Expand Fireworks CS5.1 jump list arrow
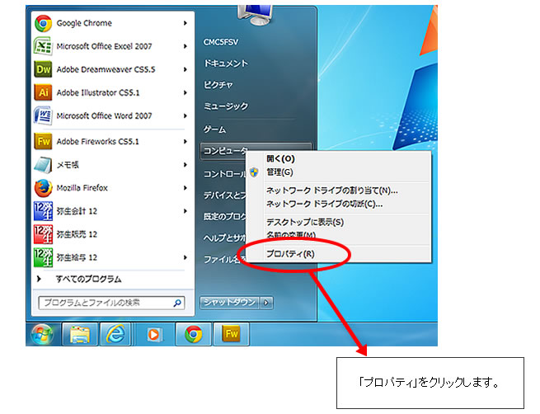Image resolution: width=540 pixels, height=414 pixels. click(185, 142)
